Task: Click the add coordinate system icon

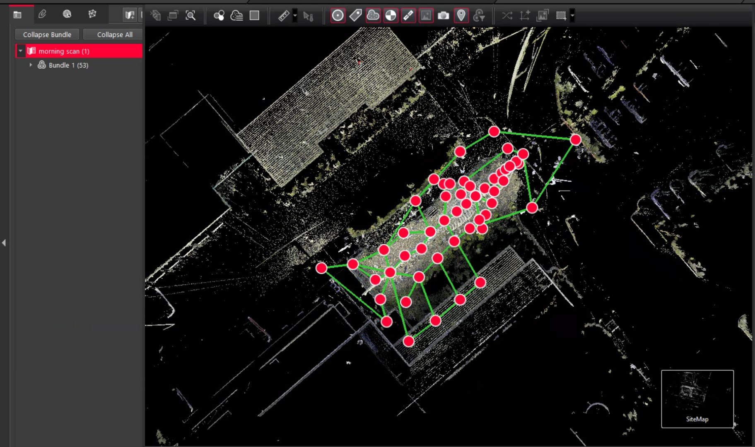Action: coord(524,16)
